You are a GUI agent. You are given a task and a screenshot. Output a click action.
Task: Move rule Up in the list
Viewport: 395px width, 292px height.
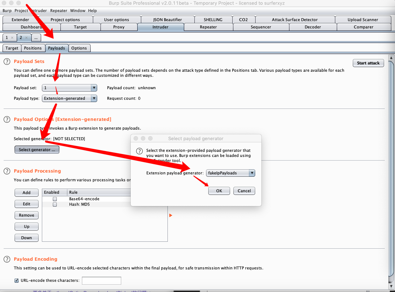click(x=27, y=226)
